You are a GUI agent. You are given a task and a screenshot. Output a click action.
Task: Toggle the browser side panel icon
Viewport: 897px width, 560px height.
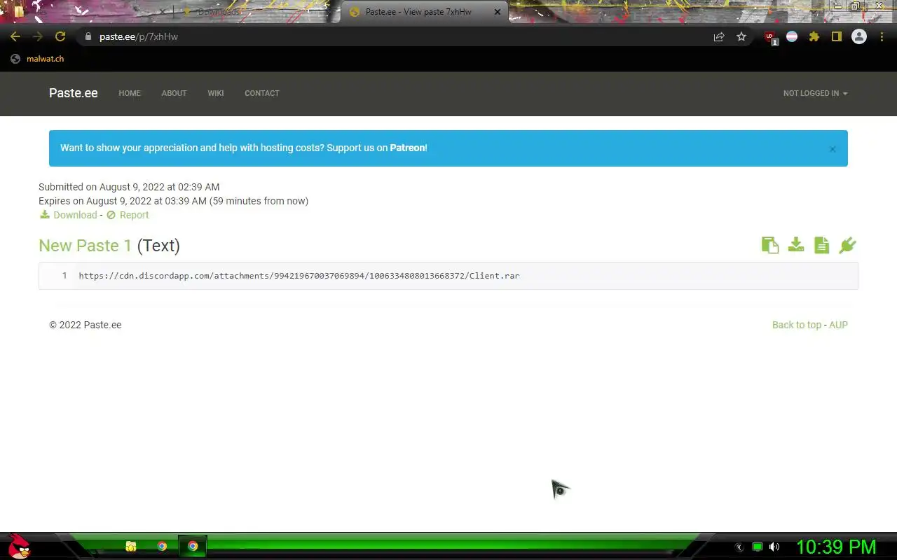pyautogui.click(x=837, y=36)
